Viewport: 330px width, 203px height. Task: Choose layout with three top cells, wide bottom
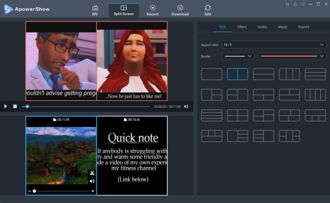212,136
